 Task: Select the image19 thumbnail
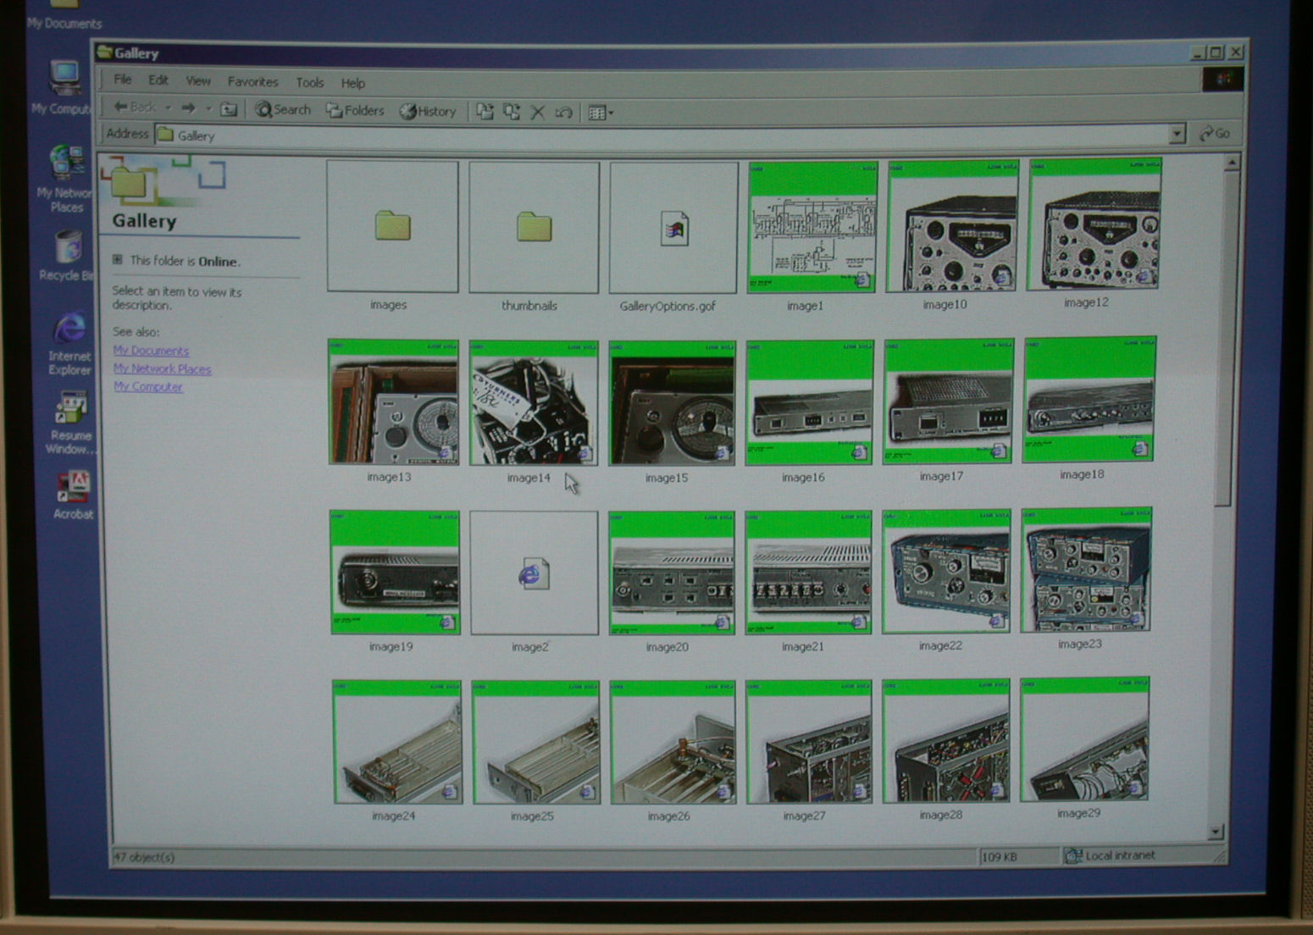(x=395, y=572)
